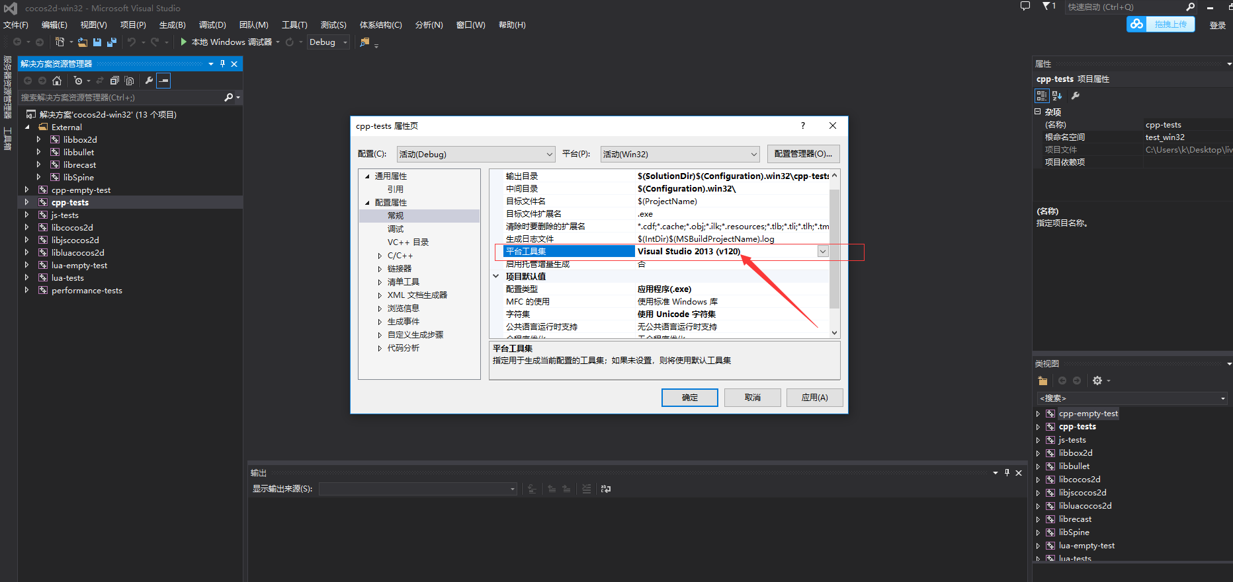This screenshot has height=582, width=1233.
Task: Click help question mark in 属性页 dialog
Action: 803,126
